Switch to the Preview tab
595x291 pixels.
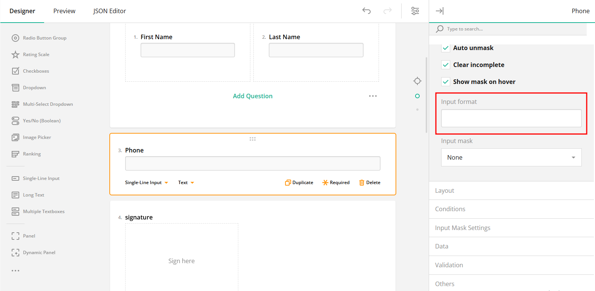[64, 11]
